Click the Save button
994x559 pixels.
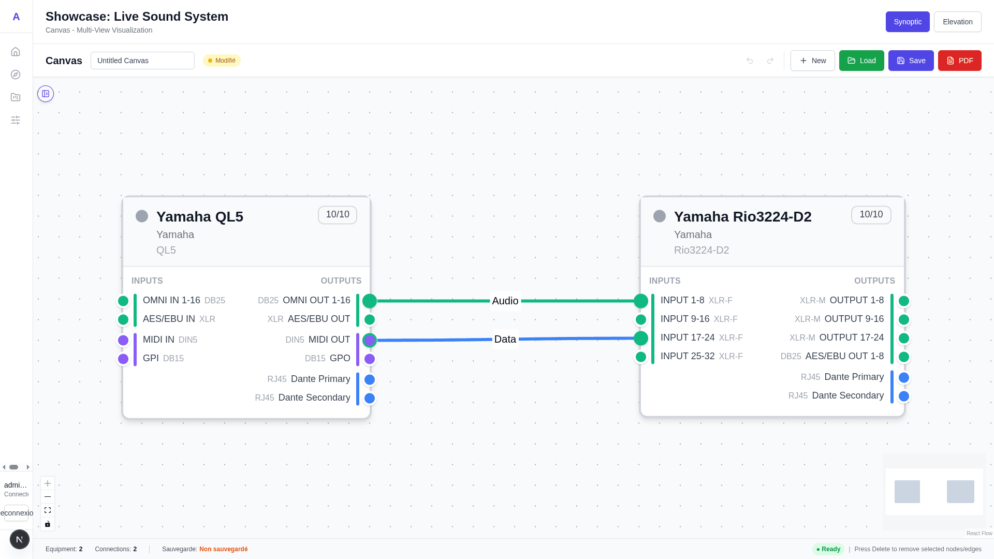(x=911, y=61)
